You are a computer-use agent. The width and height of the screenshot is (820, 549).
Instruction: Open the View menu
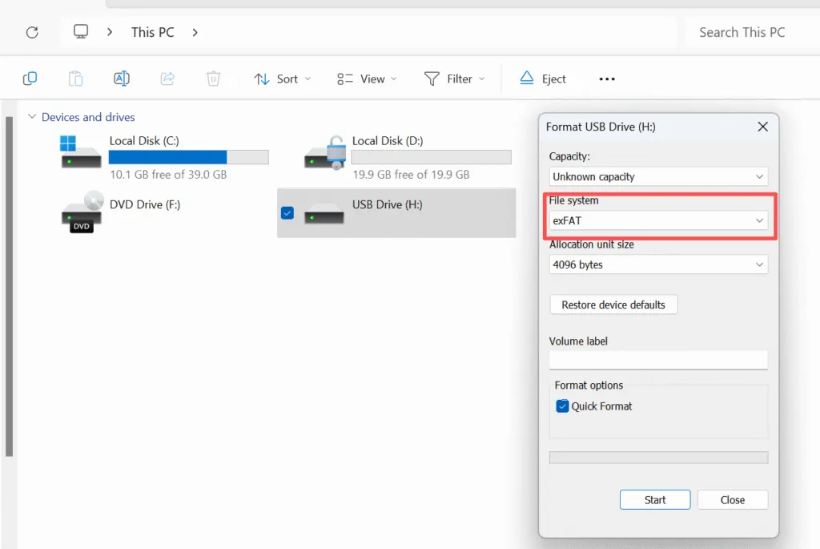pos(367,79)
